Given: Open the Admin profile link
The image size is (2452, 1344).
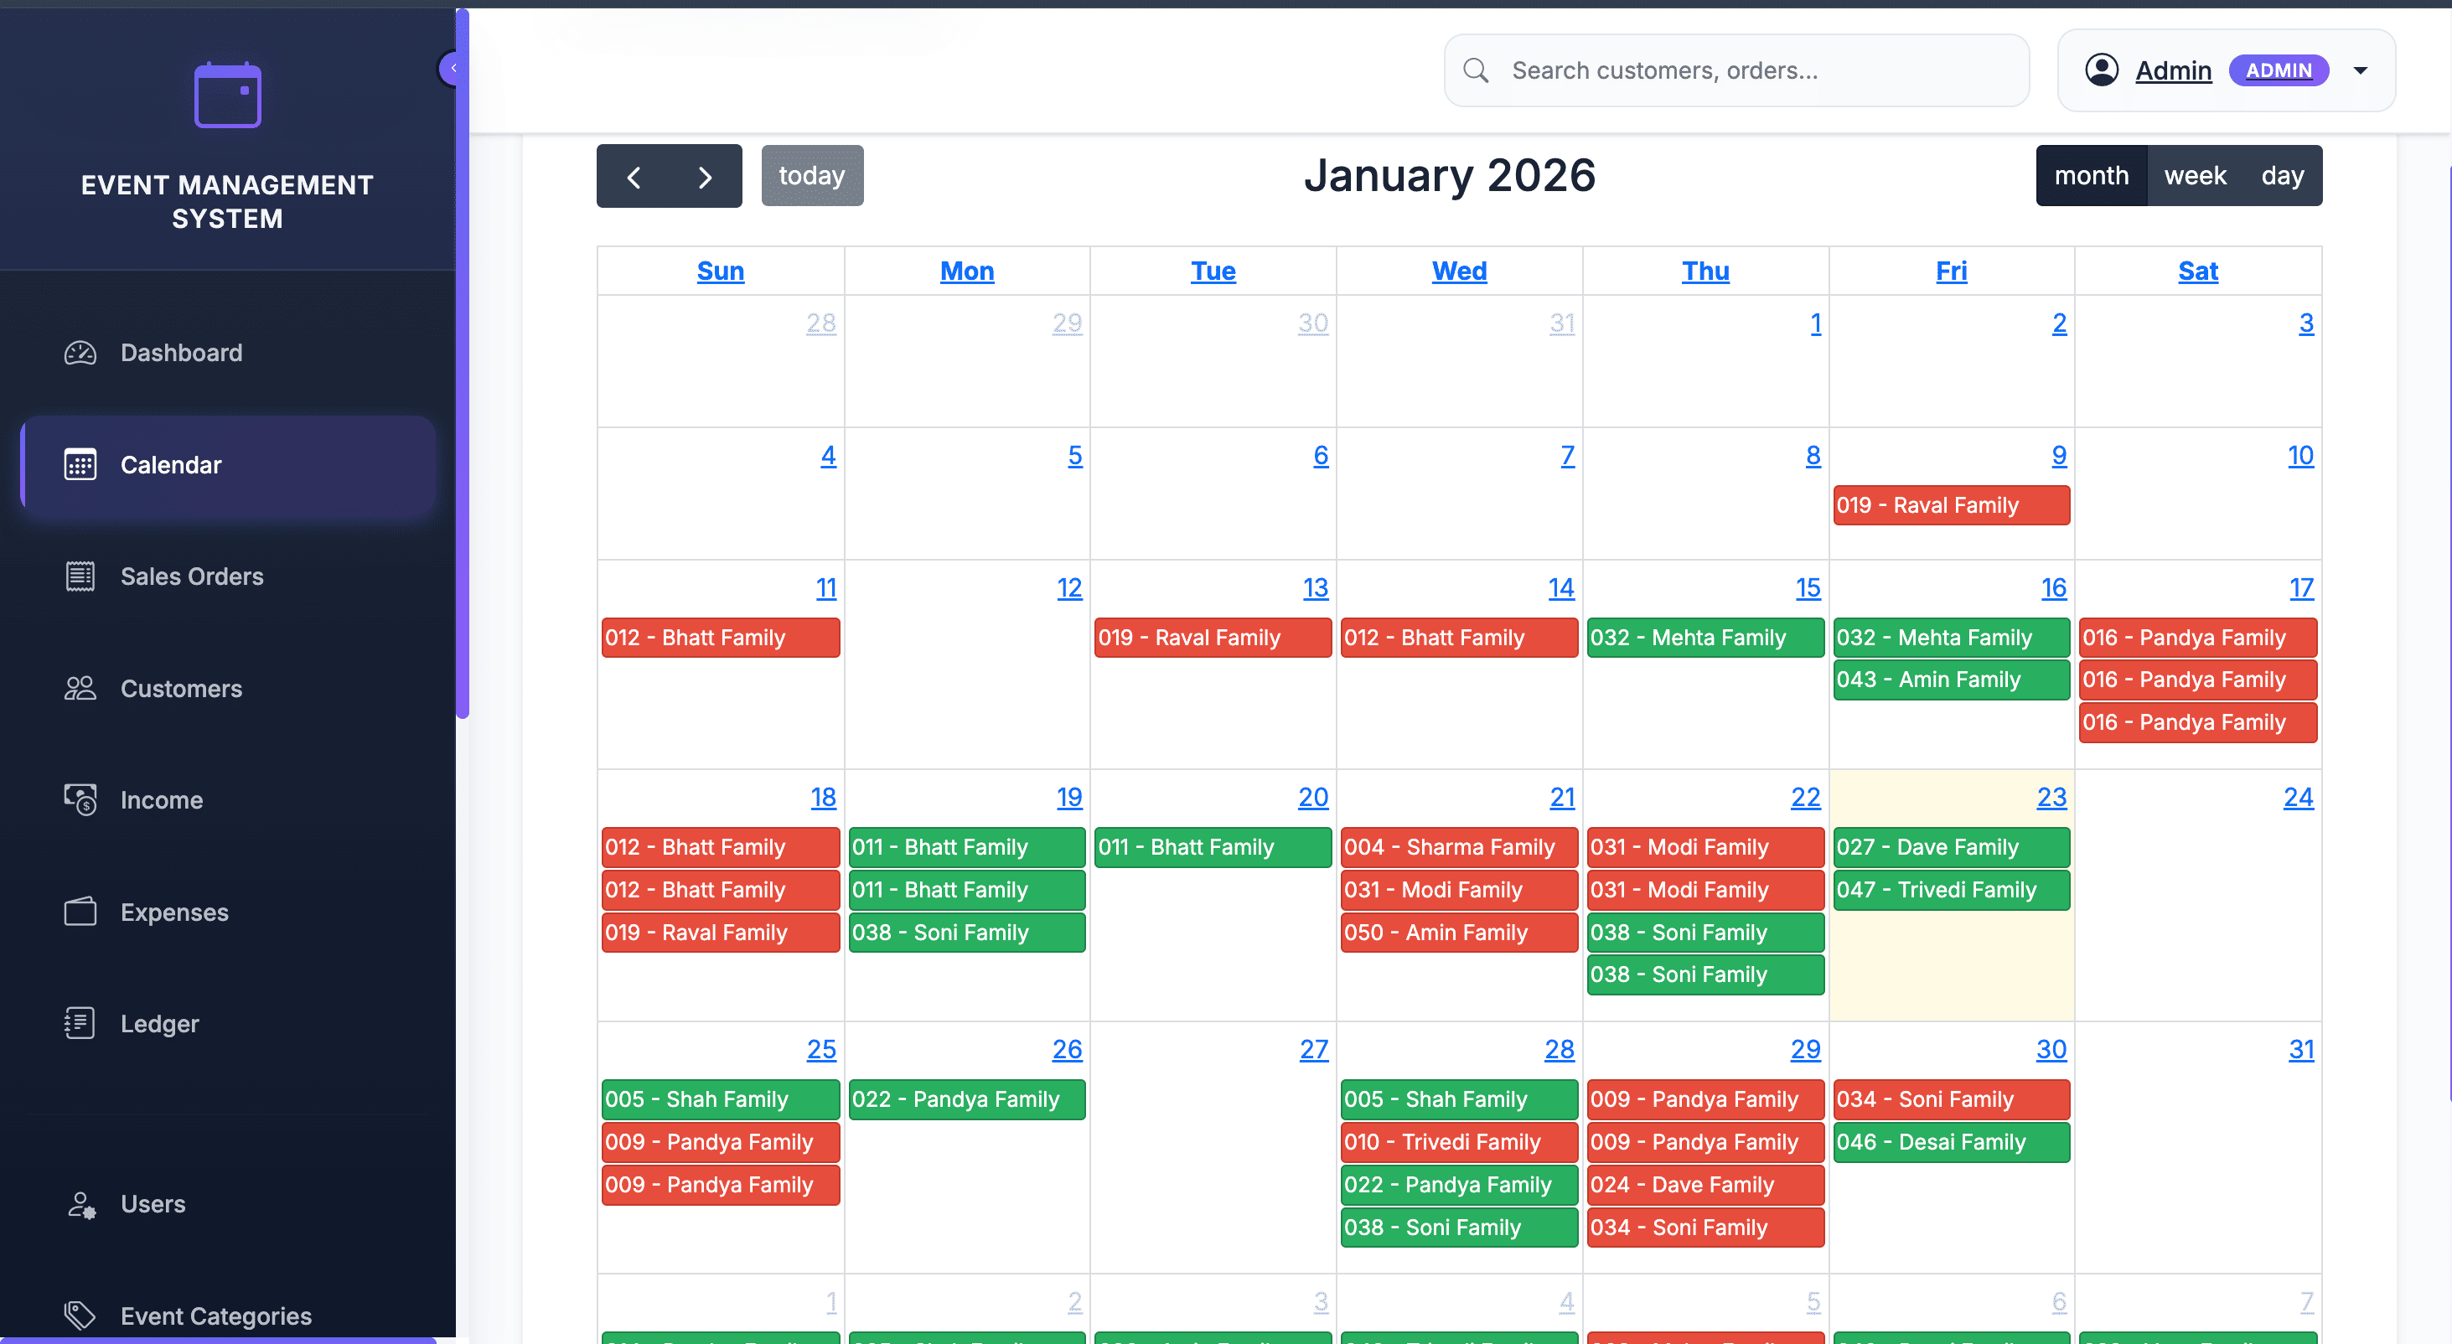Looking at the screenshot, I should pyautogui.click(x=2172, y=70).
